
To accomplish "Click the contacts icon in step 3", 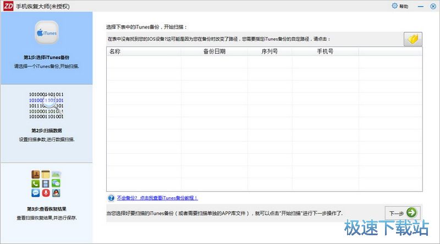I will tap(36, 174).
